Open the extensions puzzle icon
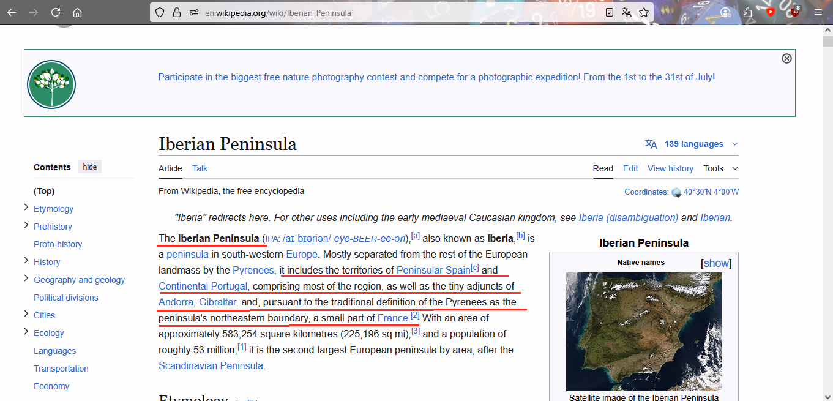 click(x=747, y=12)
